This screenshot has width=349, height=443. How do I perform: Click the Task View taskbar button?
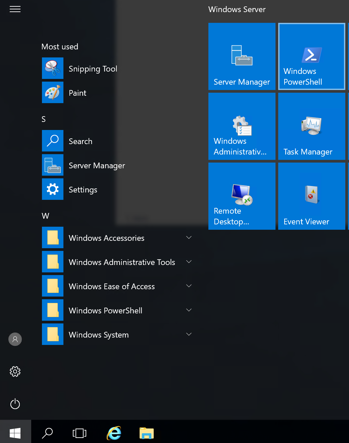point(80,433)
